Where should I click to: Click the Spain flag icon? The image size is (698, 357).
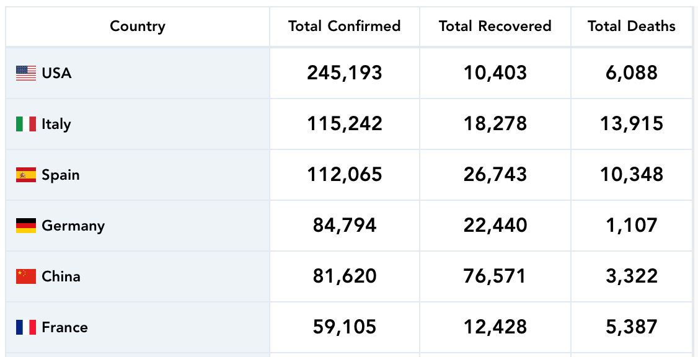[26, 175]
